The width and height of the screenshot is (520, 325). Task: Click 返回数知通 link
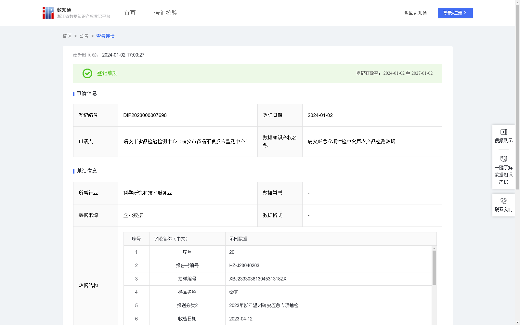coord(416,13)
